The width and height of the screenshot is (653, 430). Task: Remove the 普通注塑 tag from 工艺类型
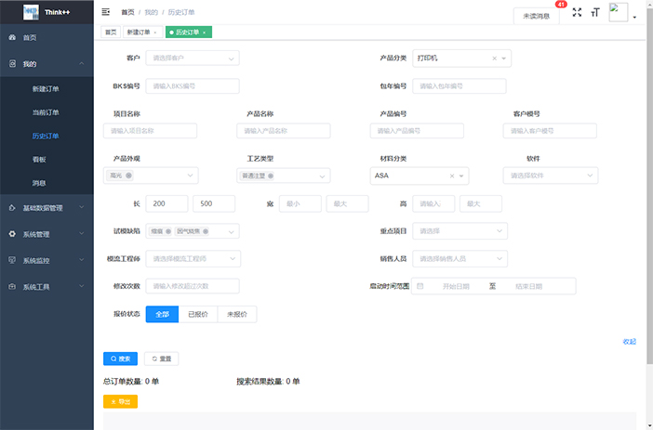click(x=271, y=176)
